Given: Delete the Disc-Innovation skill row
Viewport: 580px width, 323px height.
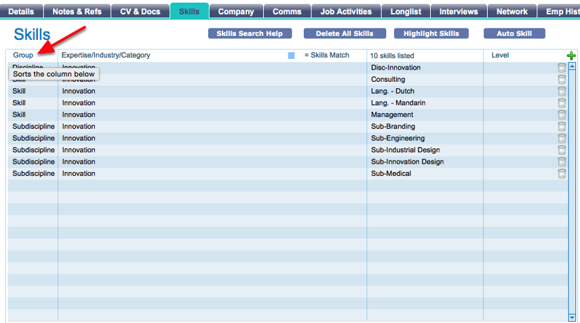Looking at the screenshot, I should (562, 68).
